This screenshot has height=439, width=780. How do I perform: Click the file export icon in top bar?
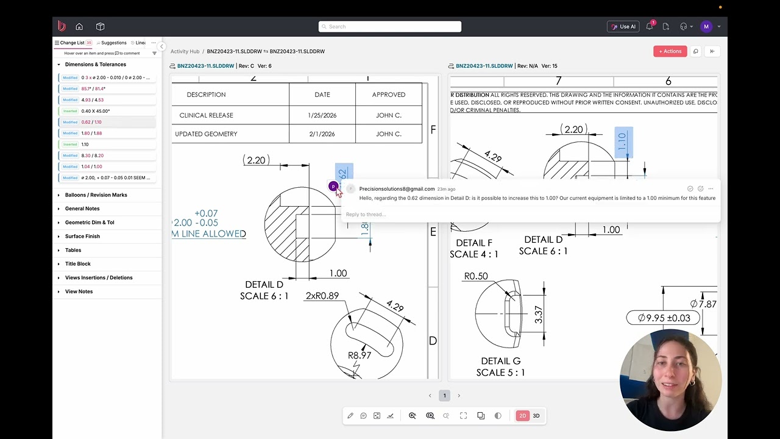tap(666, 26)
